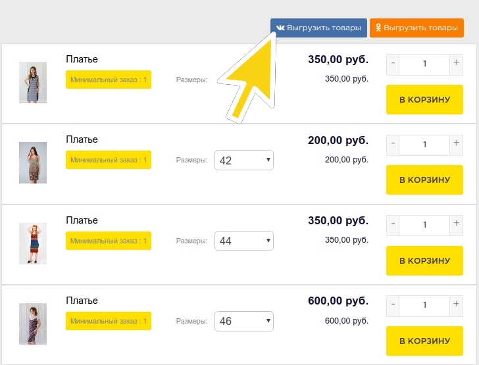Click quantity field of the 44 size dress

(x=424, y=224)
